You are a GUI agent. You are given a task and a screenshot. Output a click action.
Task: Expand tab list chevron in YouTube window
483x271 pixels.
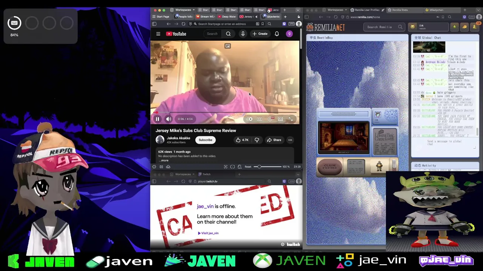point(298,10)
